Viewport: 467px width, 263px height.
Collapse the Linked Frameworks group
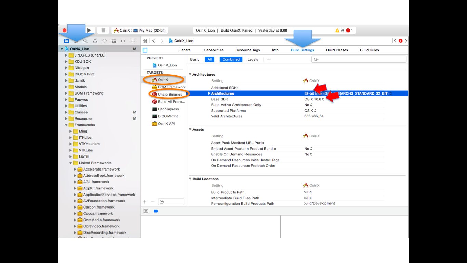tap(71, 163)
